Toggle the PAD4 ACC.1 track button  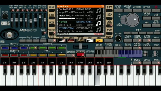tap(26, 10)
